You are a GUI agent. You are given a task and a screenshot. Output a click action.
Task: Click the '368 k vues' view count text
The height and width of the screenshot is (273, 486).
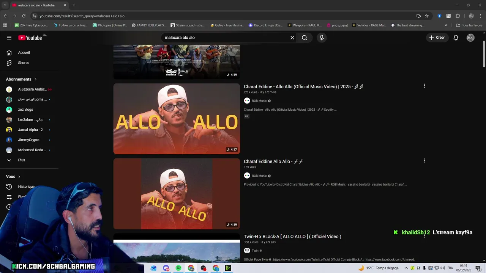(x=251, y=242)
